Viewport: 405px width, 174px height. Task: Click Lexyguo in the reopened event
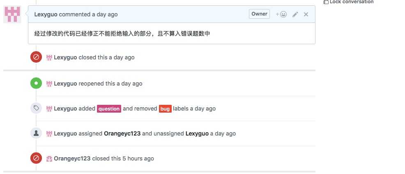coord(65,84)
